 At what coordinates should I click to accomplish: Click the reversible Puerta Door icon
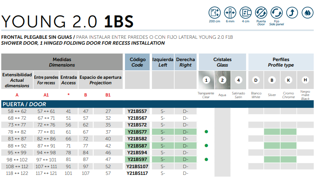tap(261, 12)
